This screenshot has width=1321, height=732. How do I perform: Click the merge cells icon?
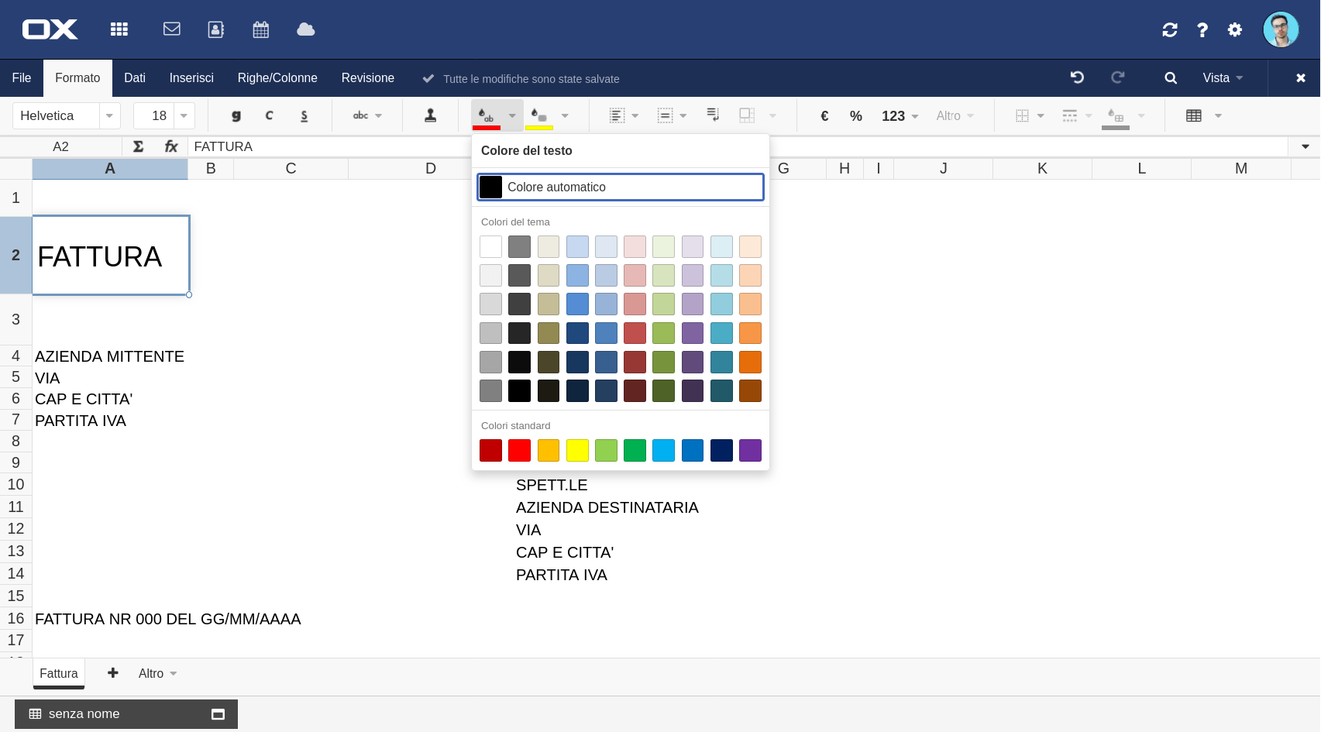[747, 115]
